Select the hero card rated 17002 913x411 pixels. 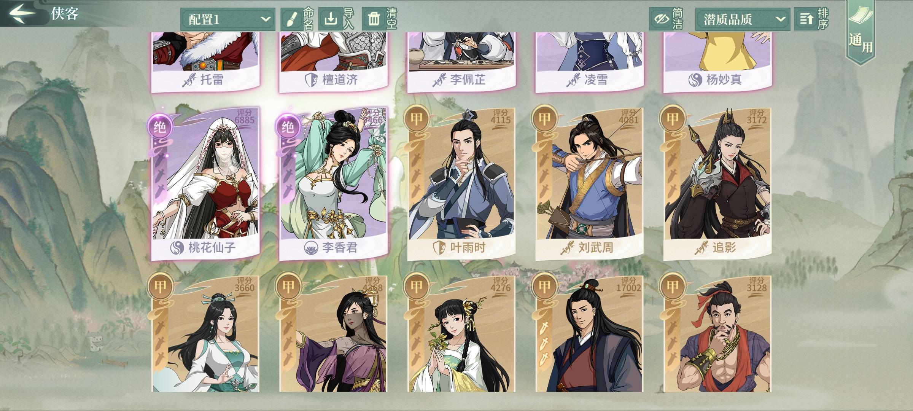click(x=589, y=333)
